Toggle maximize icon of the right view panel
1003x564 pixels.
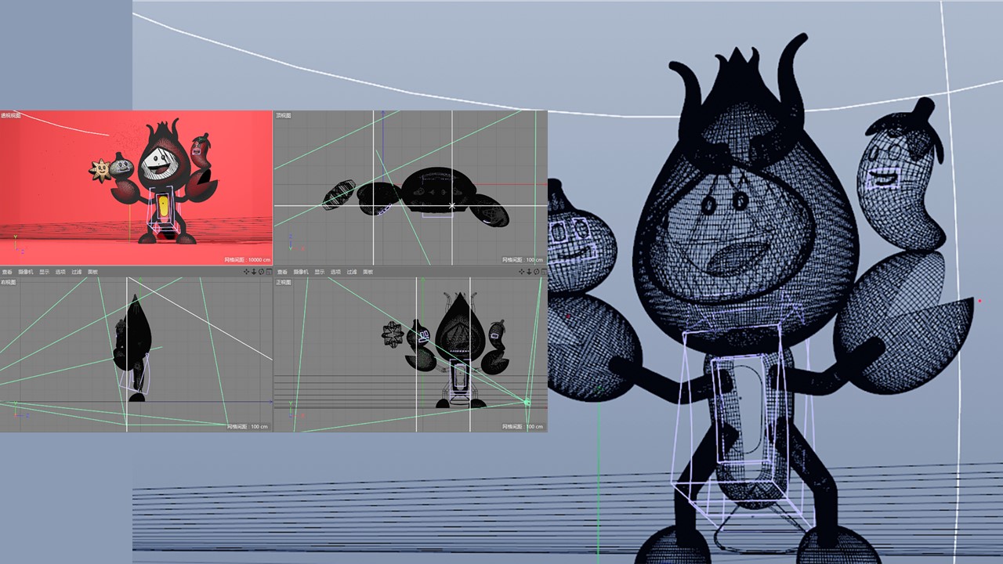(x=269, y=272)
